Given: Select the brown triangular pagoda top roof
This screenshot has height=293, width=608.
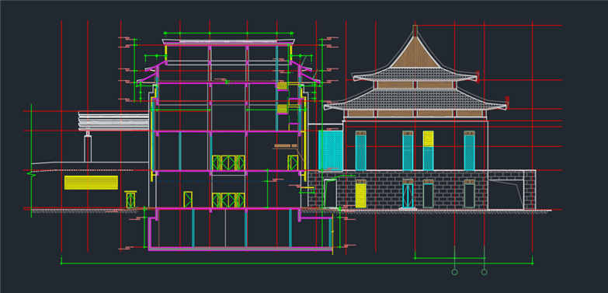Looking at the screenshot, I should 415,53.
